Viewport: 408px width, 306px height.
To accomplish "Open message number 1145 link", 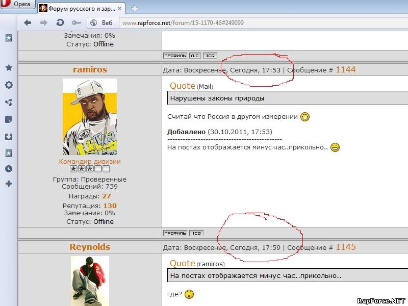I will click(x=346, y=247).
